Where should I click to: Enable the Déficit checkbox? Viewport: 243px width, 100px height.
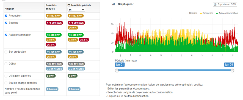pos(6,64)
